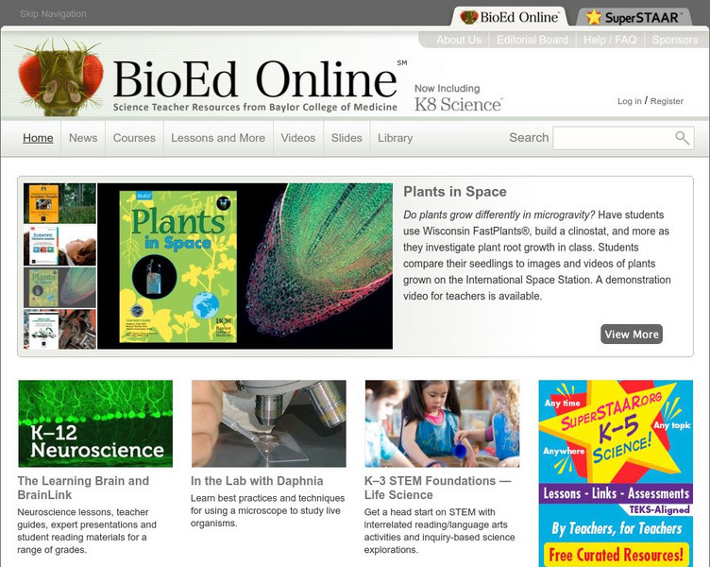Click the fruit fly head logo
710x567 pixels.
[60, 77]
